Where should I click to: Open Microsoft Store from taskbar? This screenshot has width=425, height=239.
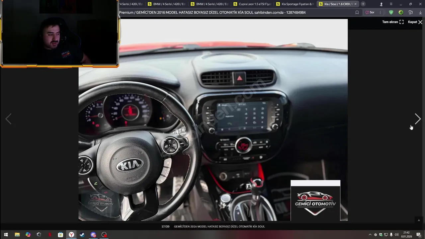(60, 235)
